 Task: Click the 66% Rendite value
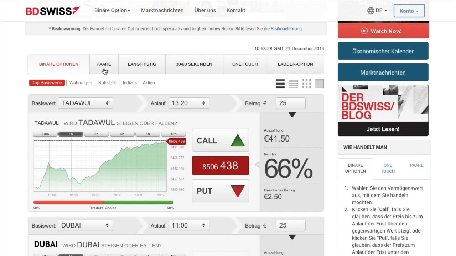pyautogui.click(x=289, y=169)
